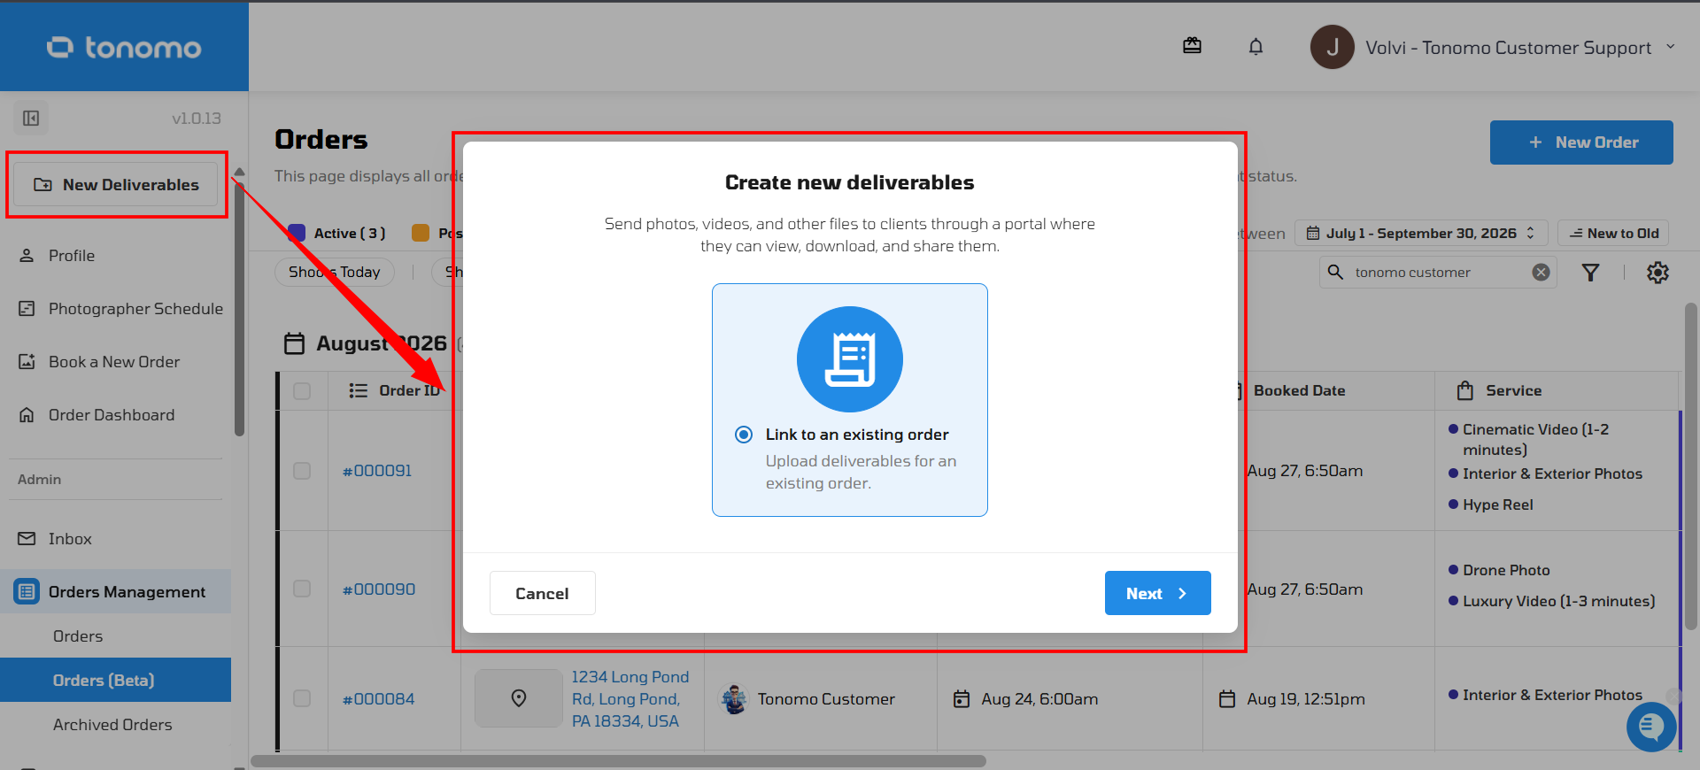The height and width of the screenshot is (770, 1700).
Task: Click the Next button in dialog
Action: [1157, 593]
